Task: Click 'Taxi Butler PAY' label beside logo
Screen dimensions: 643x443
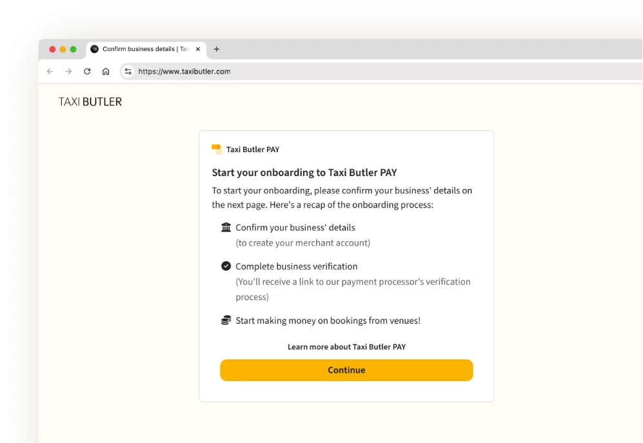Action: coord(253,150)
